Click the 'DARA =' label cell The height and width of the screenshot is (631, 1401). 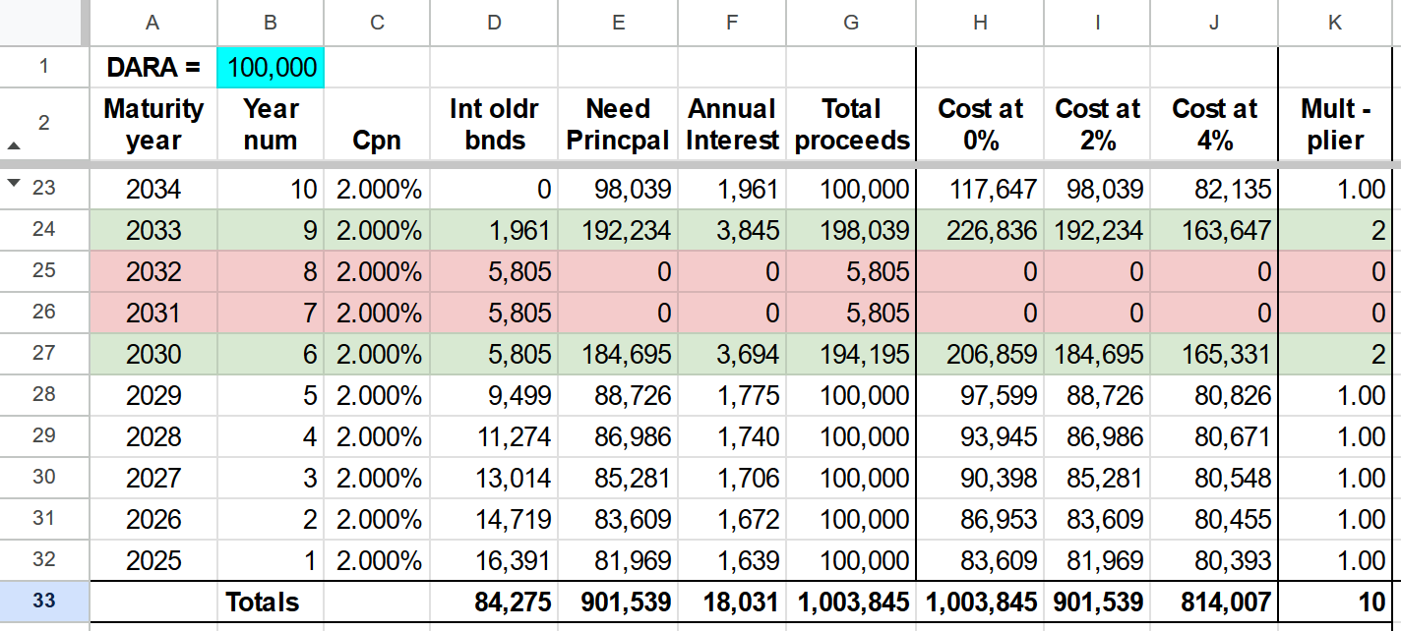click(x=152, y=67)
